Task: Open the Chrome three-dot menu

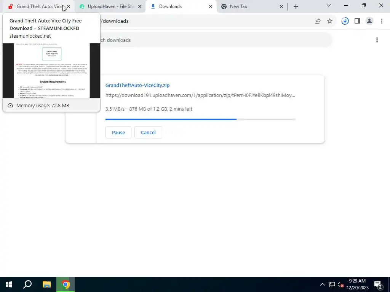Action: click(x=382, y=21)
